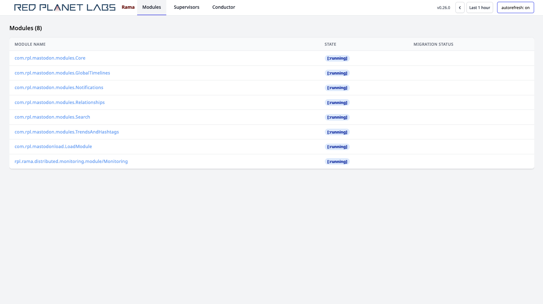Image resolution: width=543 pixels, height=304 pixels.
Task: Open the TrendsAndHashtags module link
Action: pyautogui.click(x=67, y=132)
